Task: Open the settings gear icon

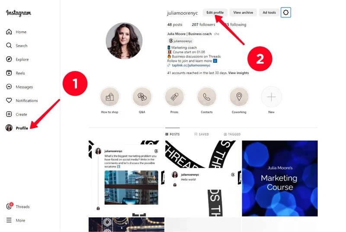Action: 285,13
